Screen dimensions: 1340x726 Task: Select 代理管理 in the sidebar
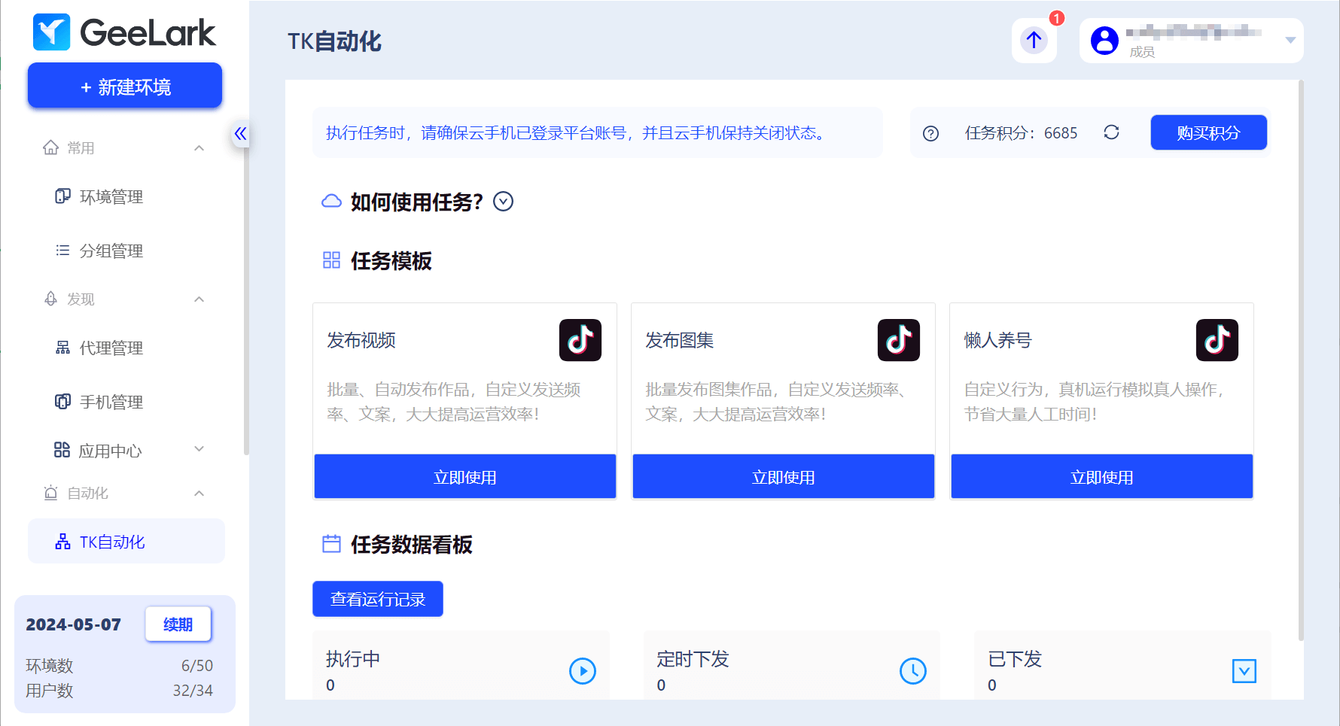point(111,348)
